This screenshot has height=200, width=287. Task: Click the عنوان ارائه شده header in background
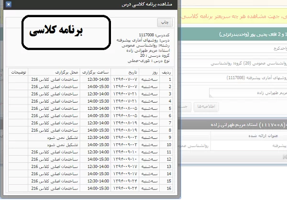point(263,136)
